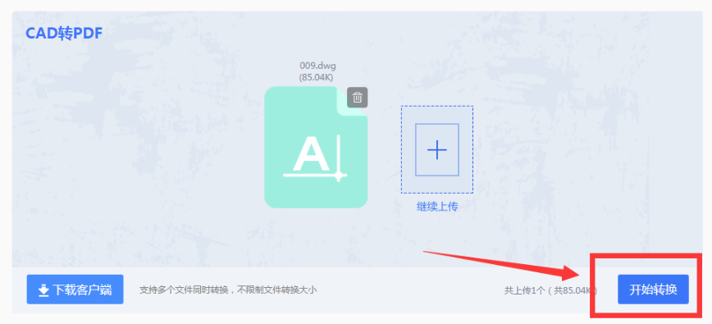The image size is (712, 324).
Task: Click the 共上传1个 upload summary text
Action: pos(550,290)
